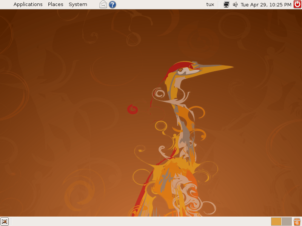Click the dotted handle beside Show Desktop
This screenshot has height=226, width=302.
[x=11, y=221]
